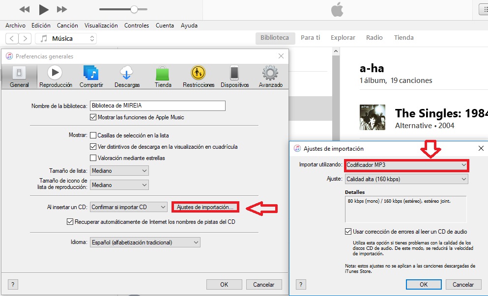488x296 pixels.
Task: Click the iTunes icon in Preferencias generales title
Action: tap(9, 56)
